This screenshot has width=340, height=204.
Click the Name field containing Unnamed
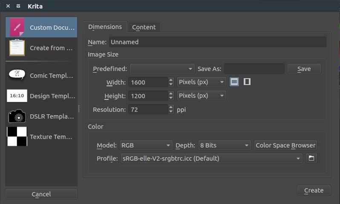(x=217, y=42)
